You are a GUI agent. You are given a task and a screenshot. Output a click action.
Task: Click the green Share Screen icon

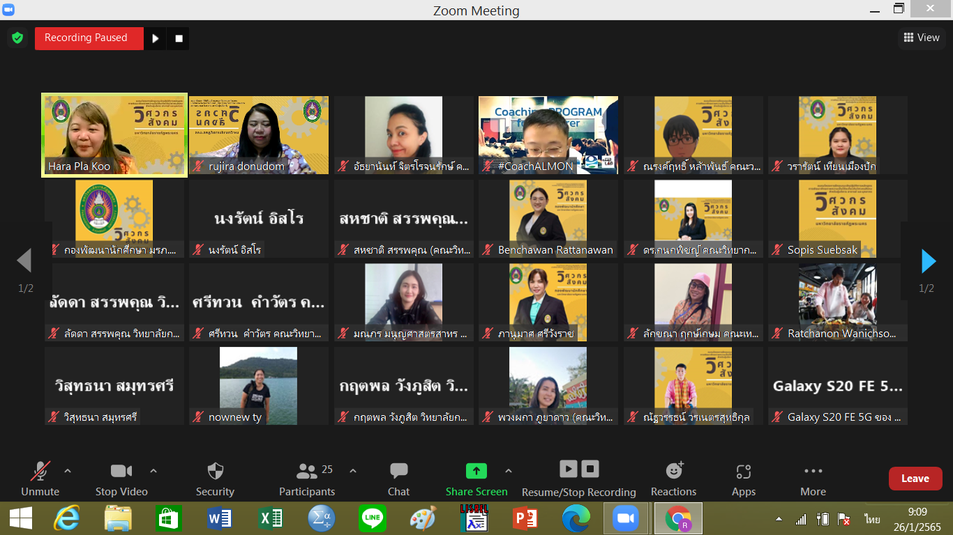476,472
